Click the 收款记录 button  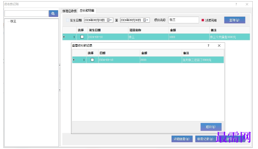click(x=205, y=139)
